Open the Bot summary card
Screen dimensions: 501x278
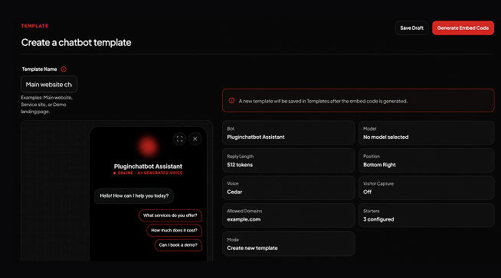click(x=289, y=133)
